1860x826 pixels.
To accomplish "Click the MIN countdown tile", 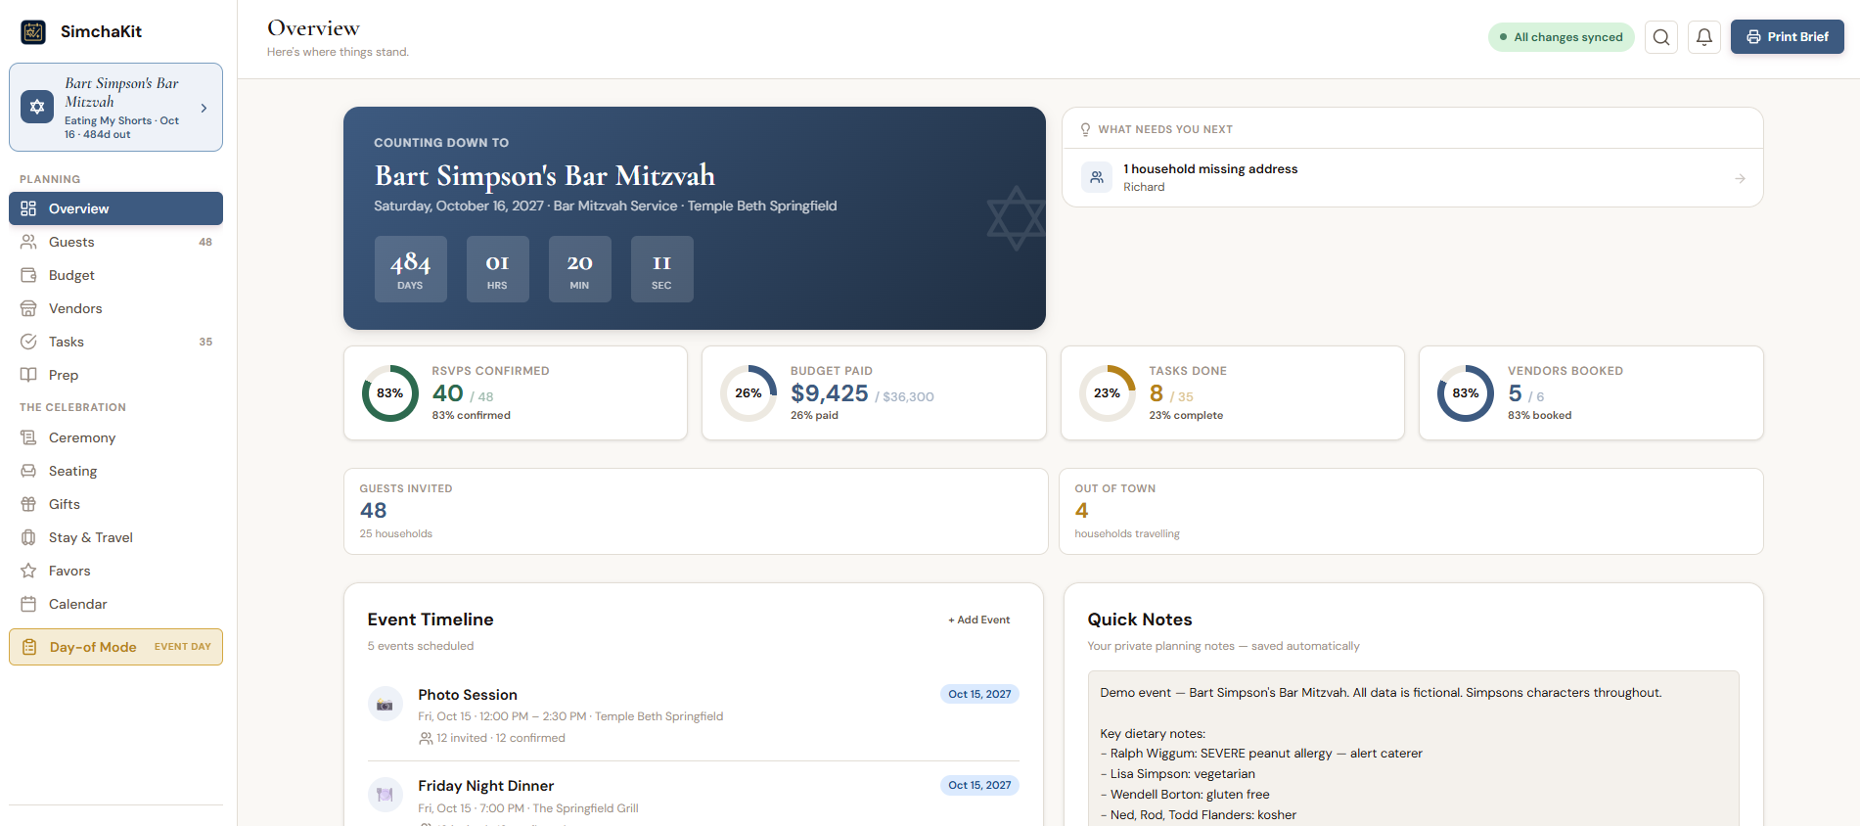I will point(579,269).
